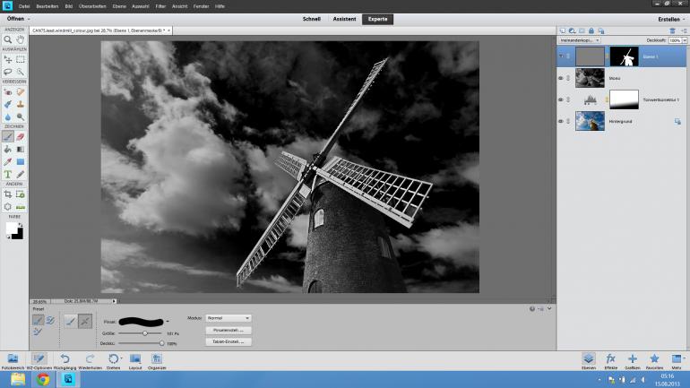
Task: Click the Pinseleinstell... button
Action: coord(229,330)
